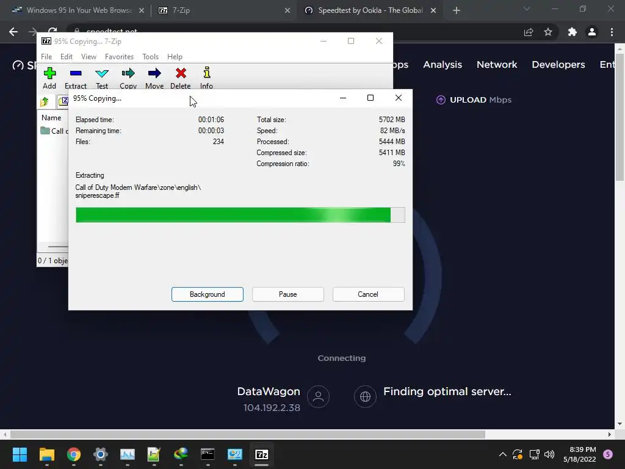Close the Speedtest by Ookla tab
The height and width of the screenshot is (469, 625).
433,10
